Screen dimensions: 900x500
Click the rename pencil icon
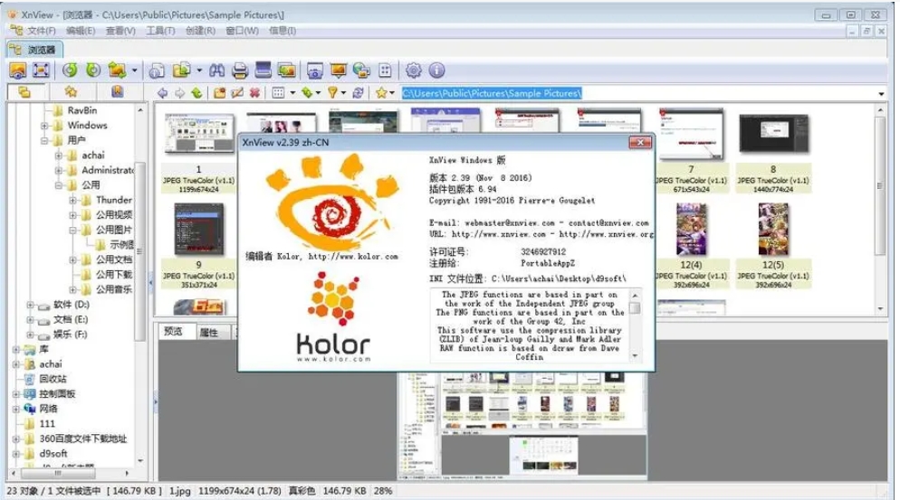click(236, 93)
